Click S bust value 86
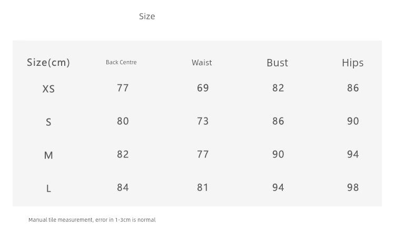 point(278,121)
